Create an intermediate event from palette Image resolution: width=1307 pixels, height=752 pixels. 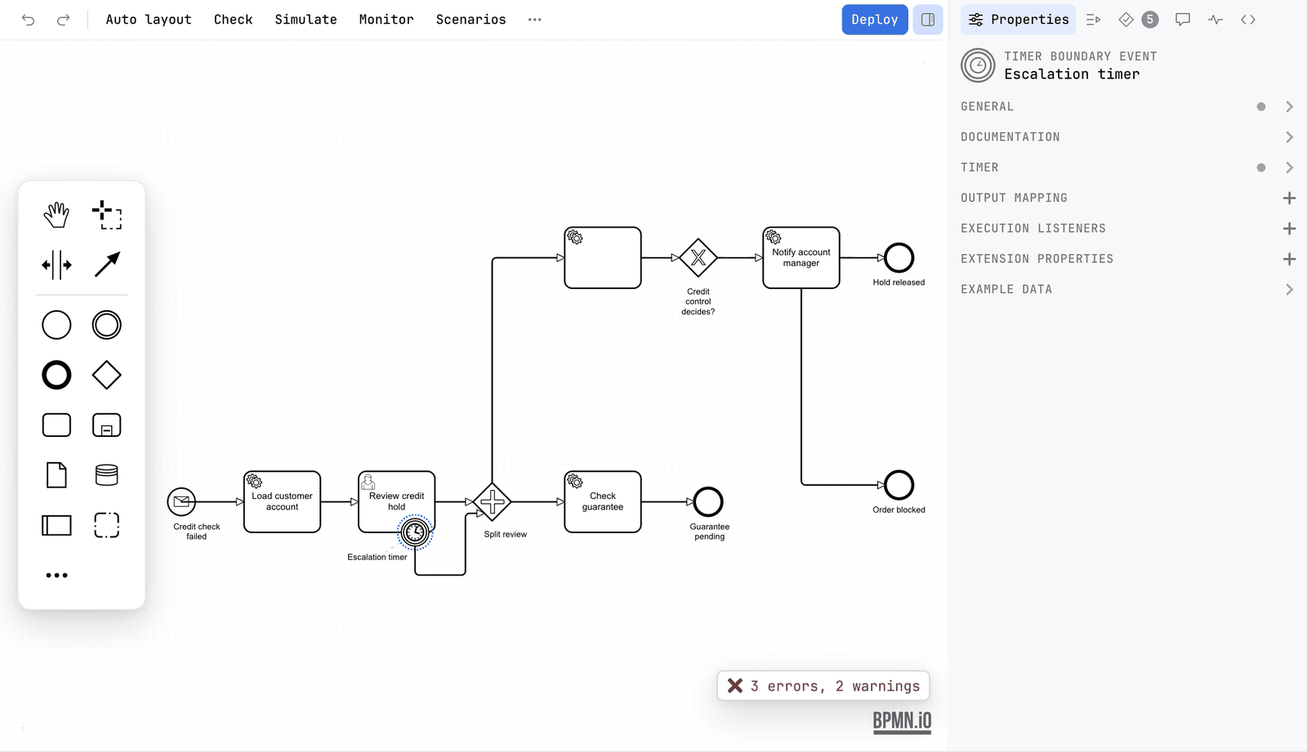point(107,325)
